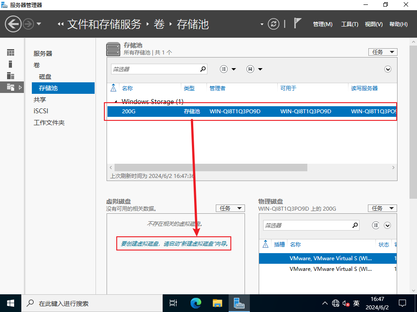
Task: Click the new virtual disk wizard link
Action: [175, 243]
